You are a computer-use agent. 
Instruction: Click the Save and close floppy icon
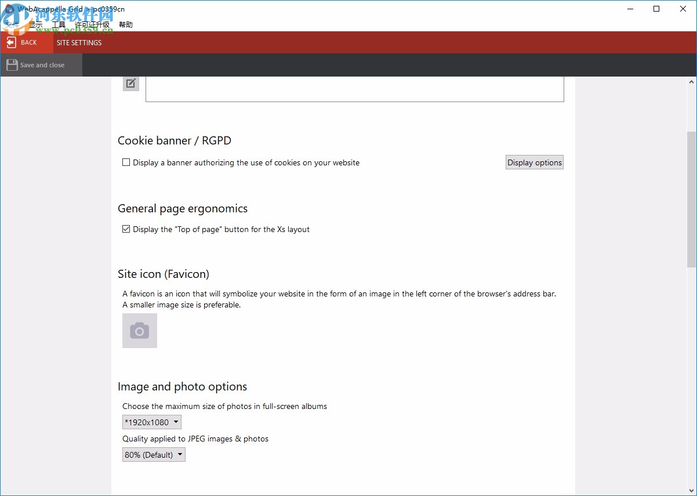pyautogui.click(x=12, y=65)
